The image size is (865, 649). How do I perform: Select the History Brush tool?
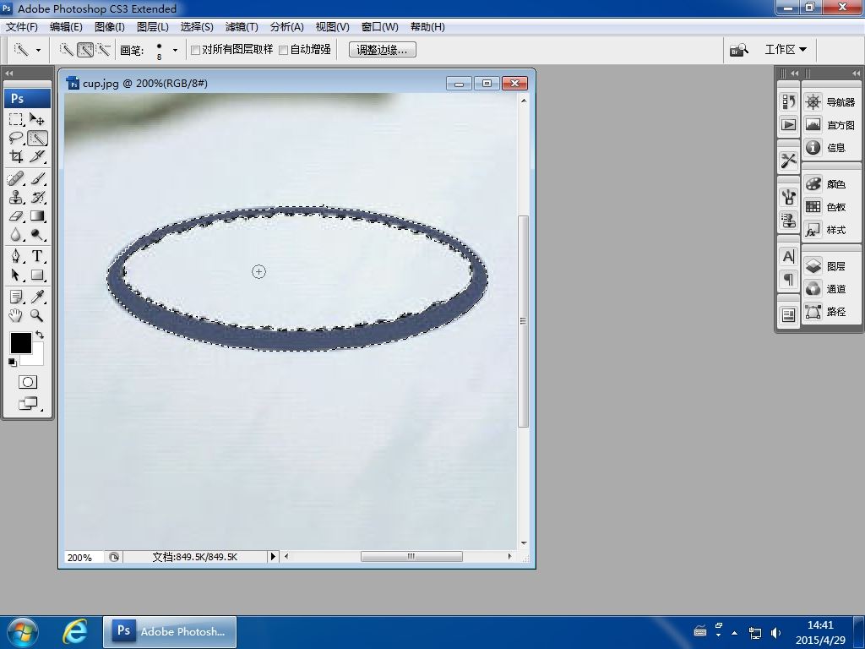(x=37, y=197)
